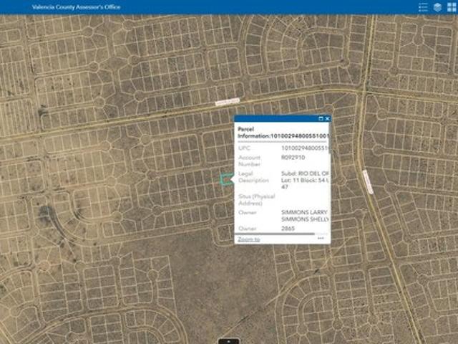Open the Legend list icon in header
Screen dimensions: 458x344
click(423, 7)
